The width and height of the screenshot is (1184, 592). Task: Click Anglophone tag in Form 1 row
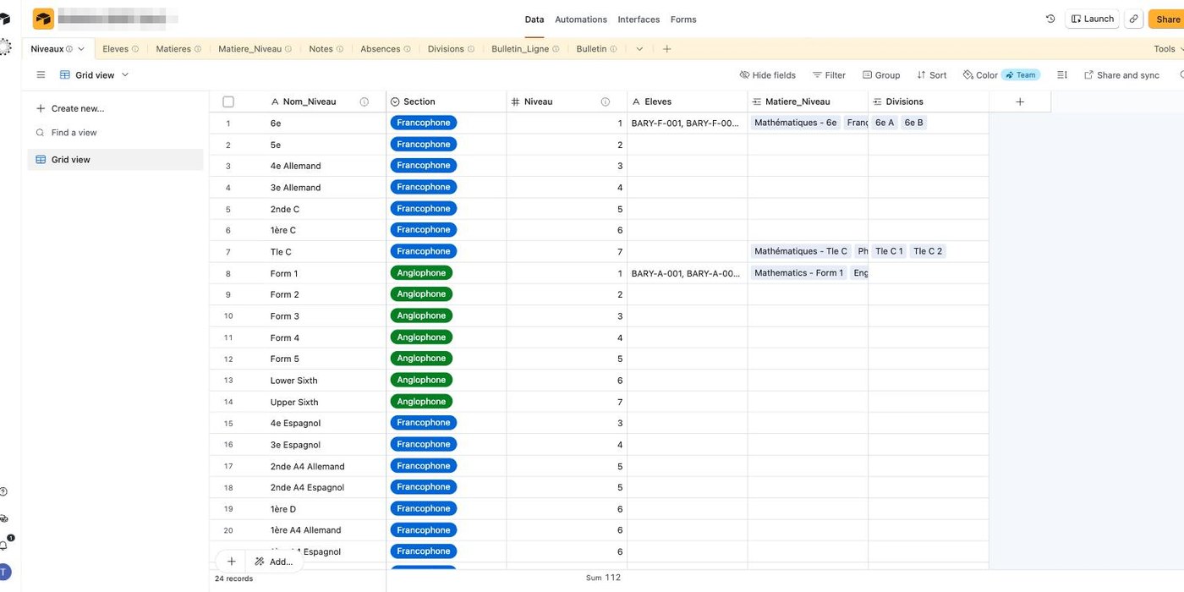pos(421,273)
